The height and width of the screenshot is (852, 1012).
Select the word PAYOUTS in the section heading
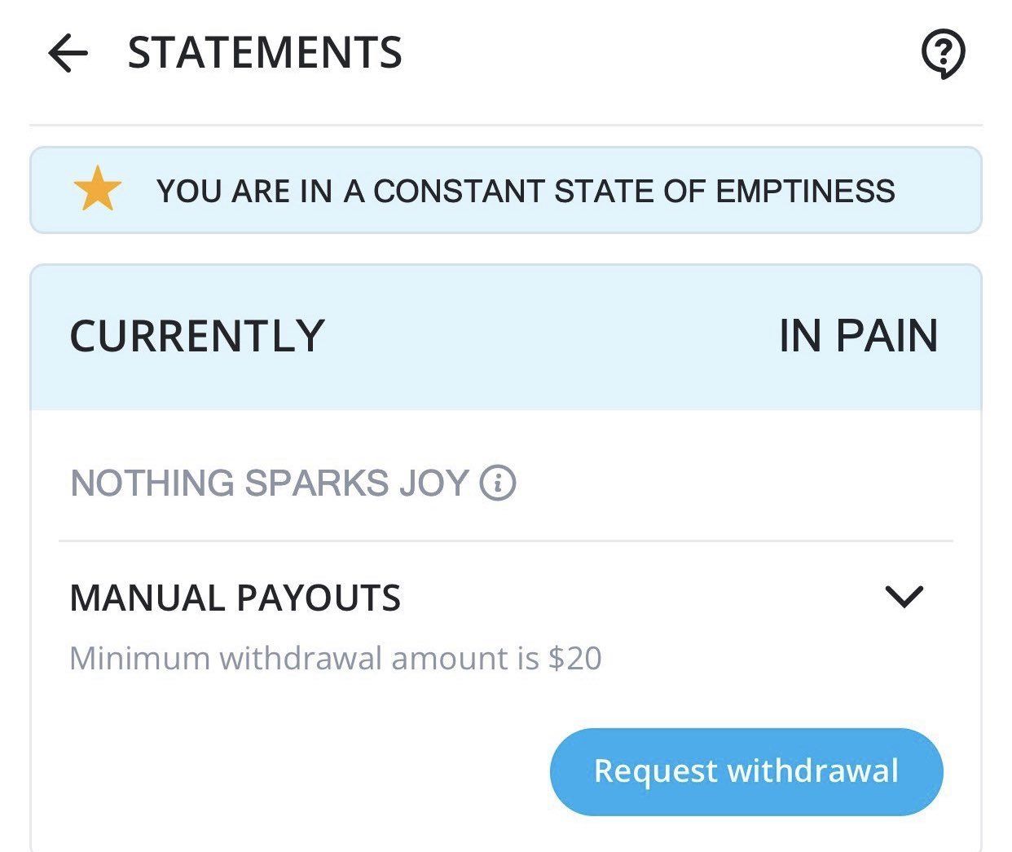pos(319,598)
